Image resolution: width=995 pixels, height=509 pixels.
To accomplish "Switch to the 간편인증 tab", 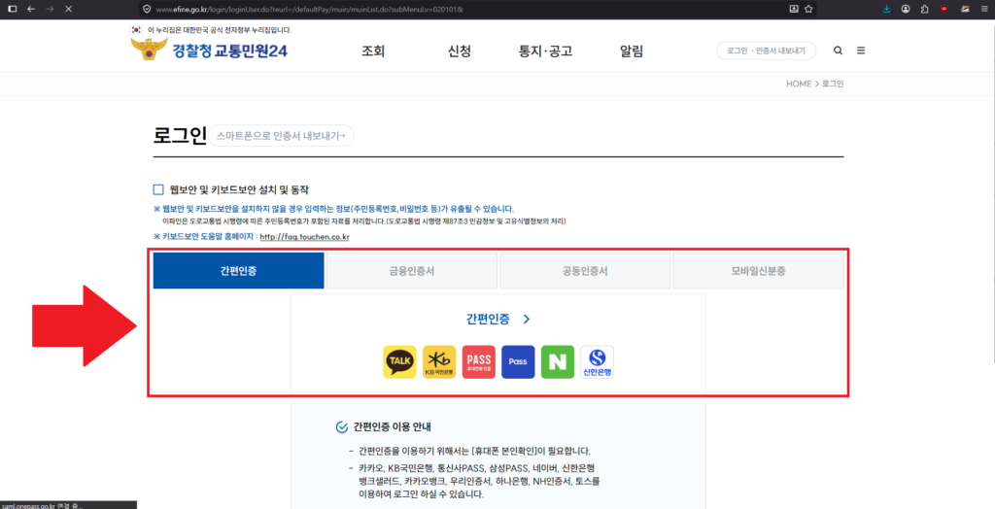I will point(239,271).
